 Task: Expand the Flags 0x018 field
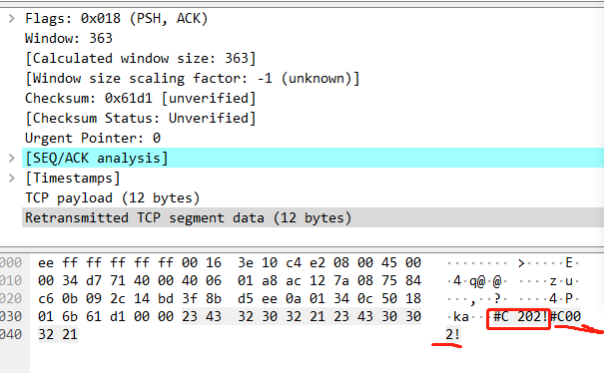(x=12, y=19)
